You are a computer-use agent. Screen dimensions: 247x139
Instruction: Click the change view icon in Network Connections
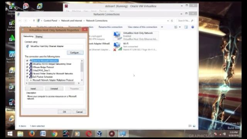[176, 27]
